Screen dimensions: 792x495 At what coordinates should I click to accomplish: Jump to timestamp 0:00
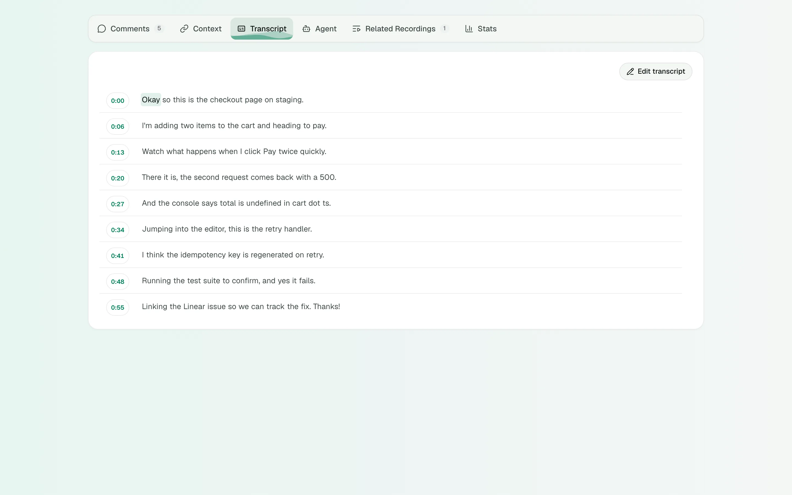(117, 100)
